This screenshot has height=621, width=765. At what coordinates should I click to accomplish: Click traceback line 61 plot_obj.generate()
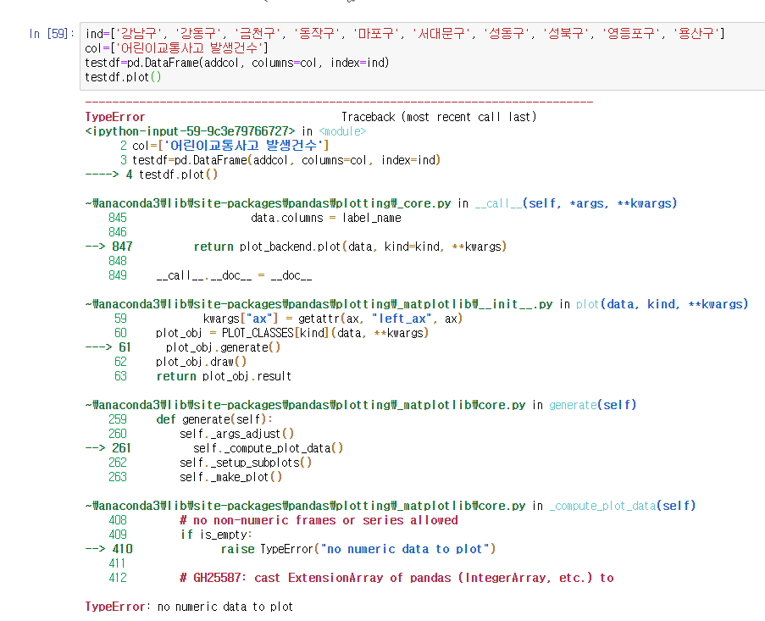click(x=183, y=347)
